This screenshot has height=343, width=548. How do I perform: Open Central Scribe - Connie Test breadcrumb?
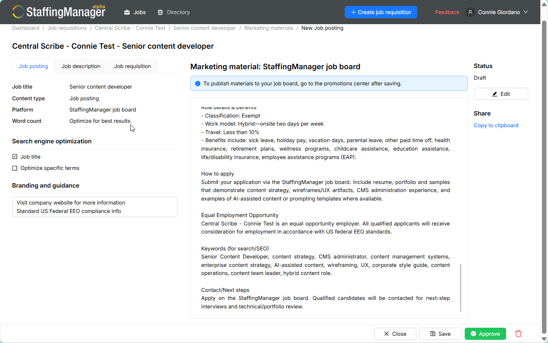click(x=130, y=28)
